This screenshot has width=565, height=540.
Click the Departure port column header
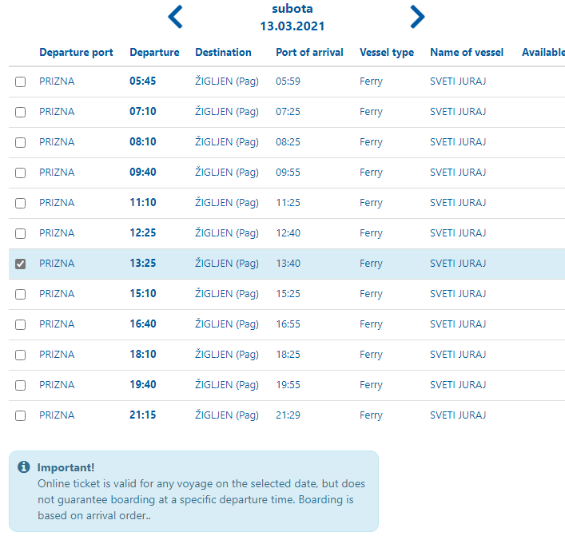pyautogui.click(x=76, y=53)
